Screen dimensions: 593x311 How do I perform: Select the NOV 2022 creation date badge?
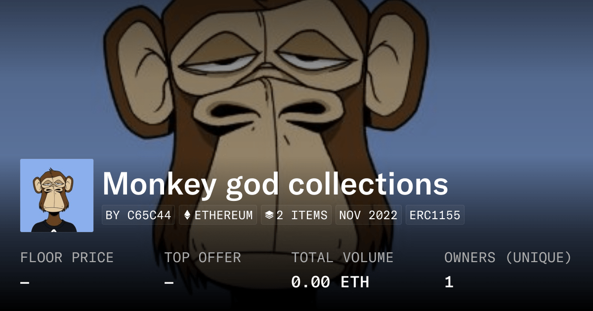pos(369,215)
